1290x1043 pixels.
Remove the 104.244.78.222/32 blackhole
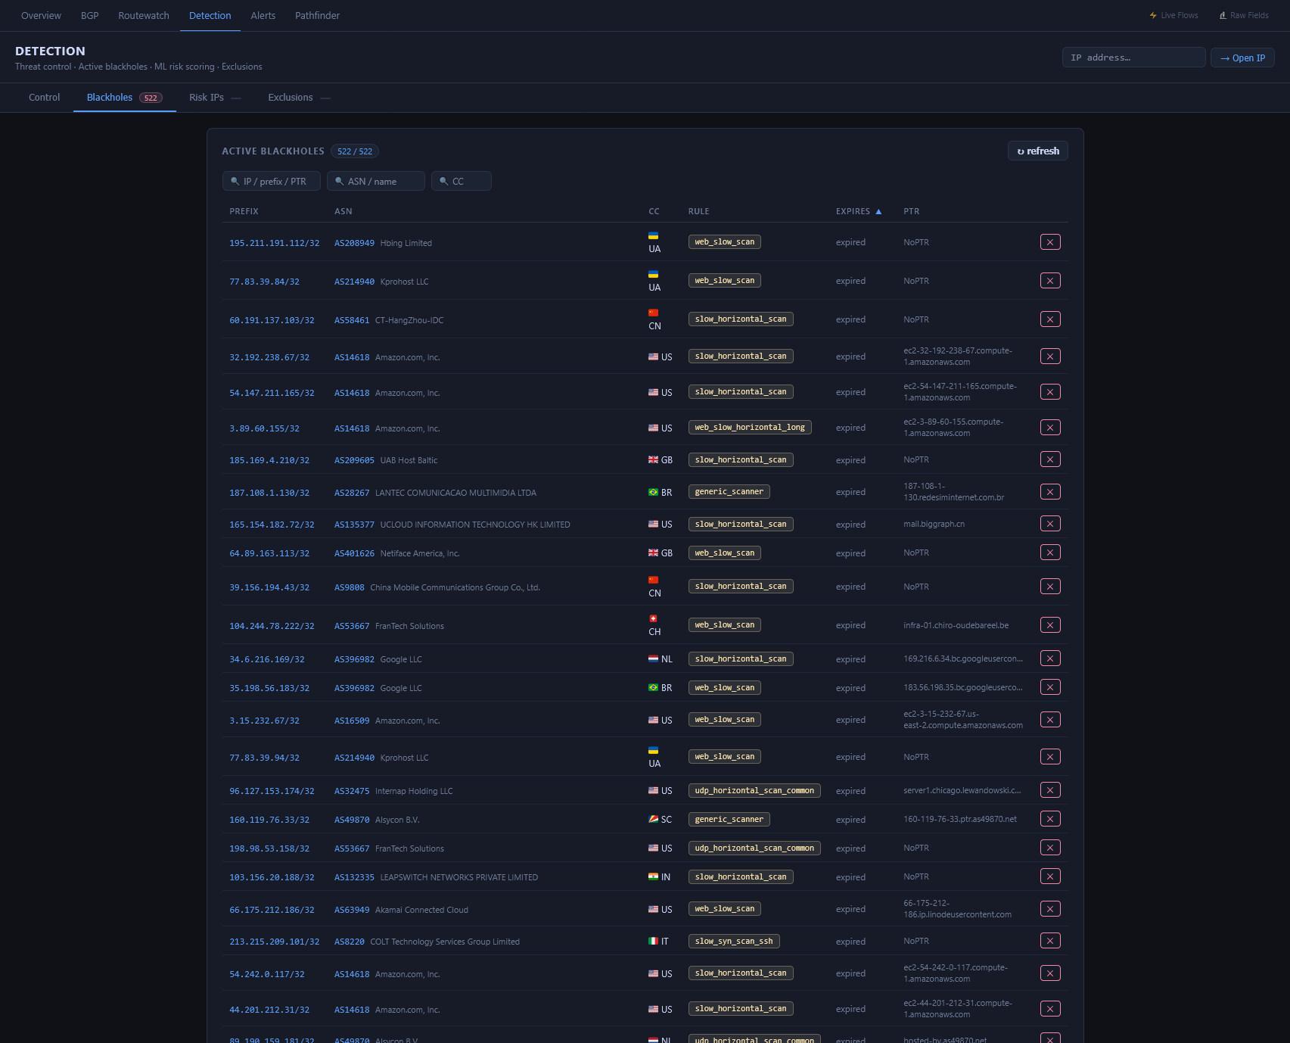coord(1049,625)
